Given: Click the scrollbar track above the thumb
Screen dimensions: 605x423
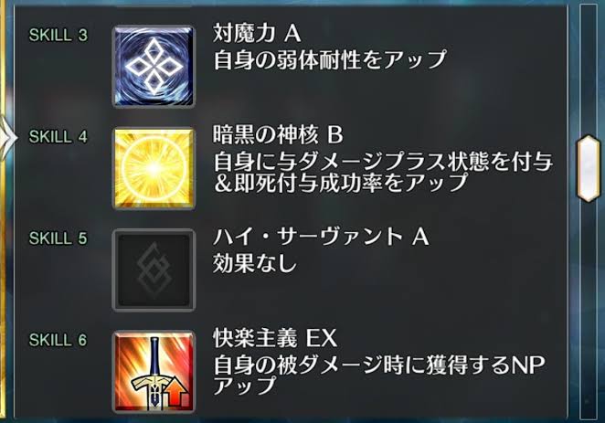Looking at the screenshot, I should (x=589, y=69).
